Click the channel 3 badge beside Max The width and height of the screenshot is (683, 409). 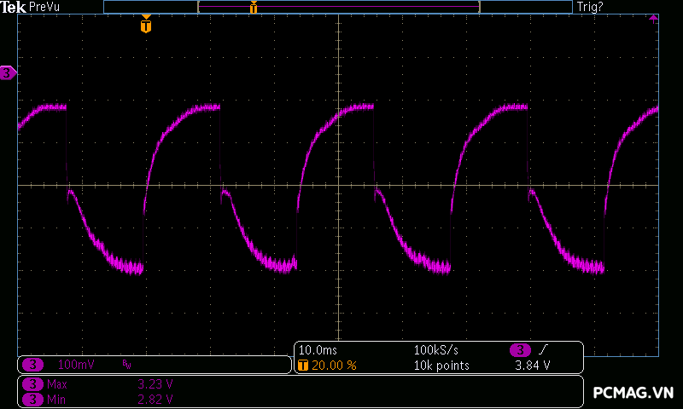click(32, 384)
